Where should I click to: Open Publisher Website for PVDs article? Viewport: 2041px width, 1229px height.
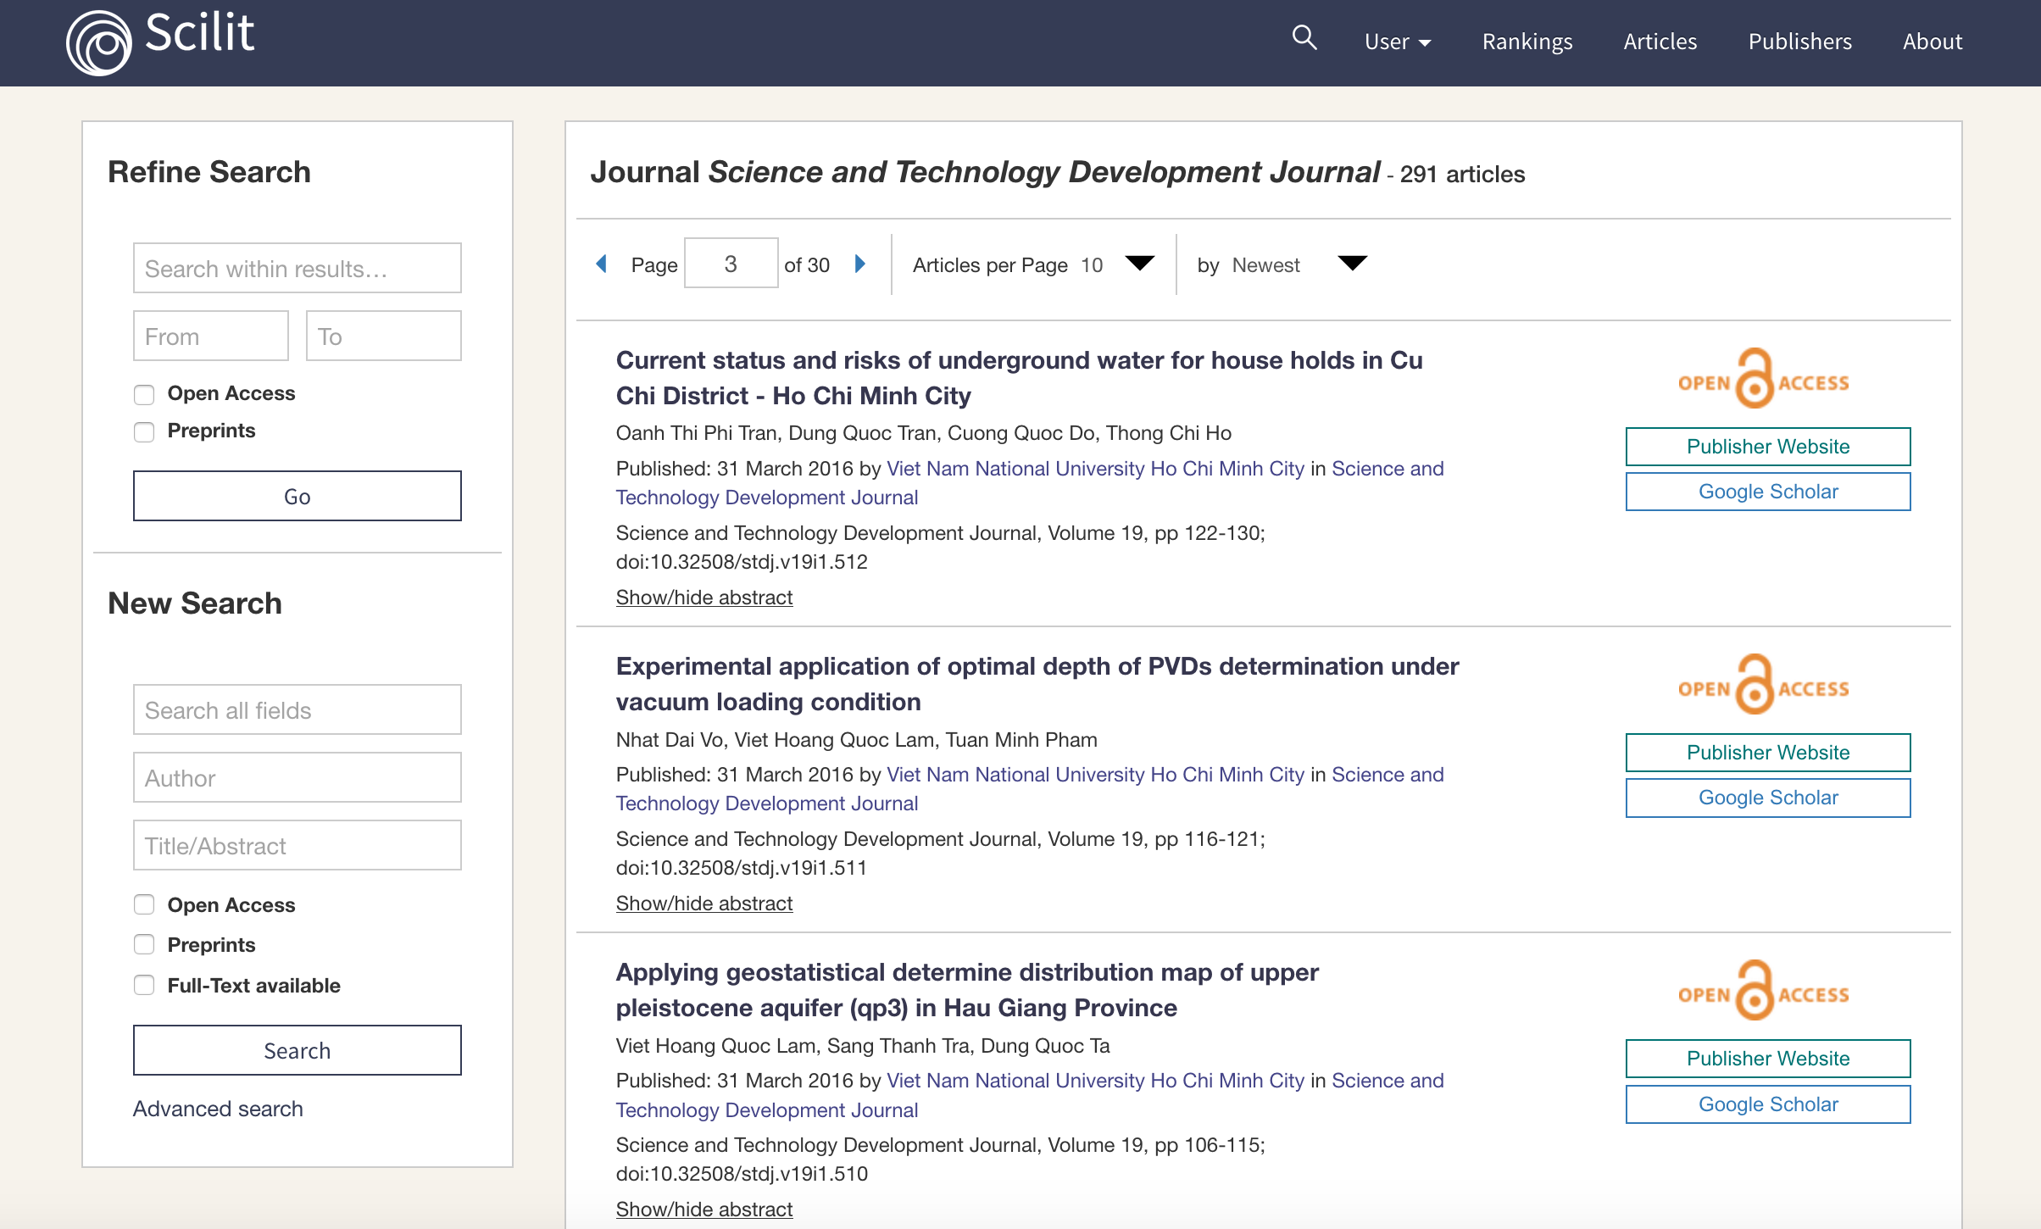click(1768, 753)
